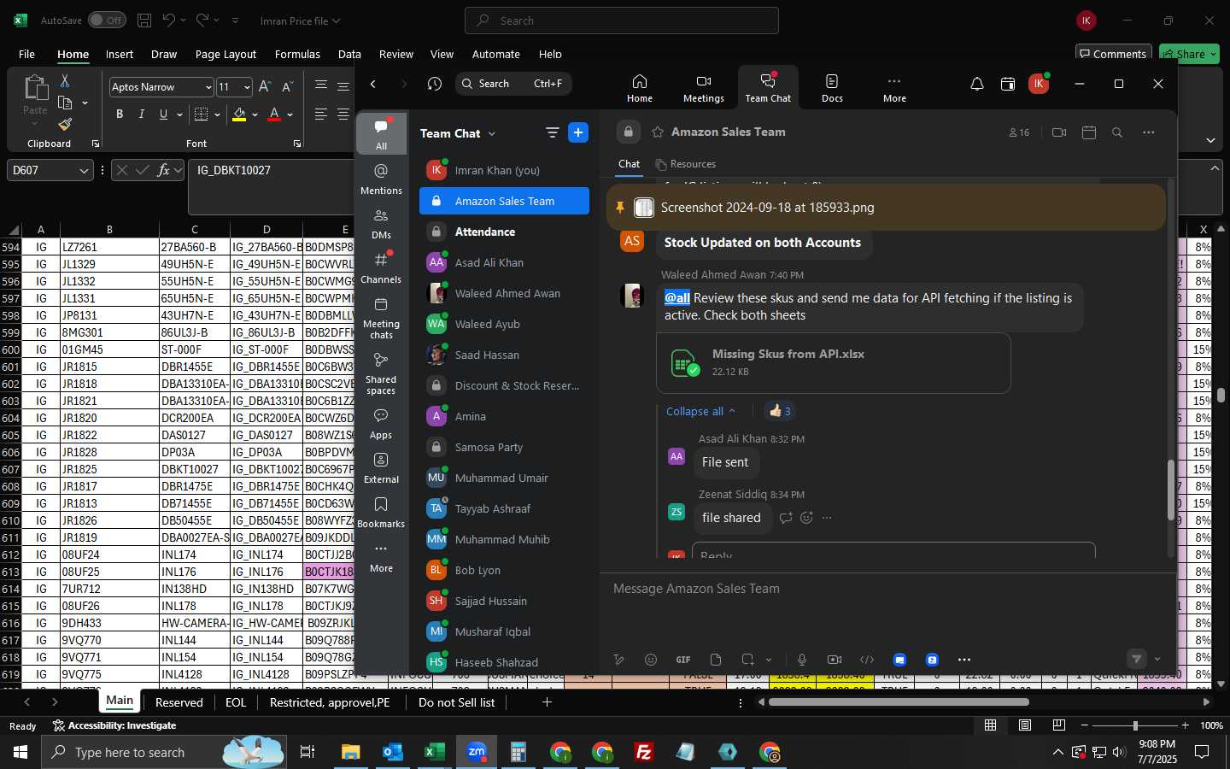Viewport: 1230px width, 769px height.
Task: Open Excel font size dropdown
Action: click(x=247, y=87)
